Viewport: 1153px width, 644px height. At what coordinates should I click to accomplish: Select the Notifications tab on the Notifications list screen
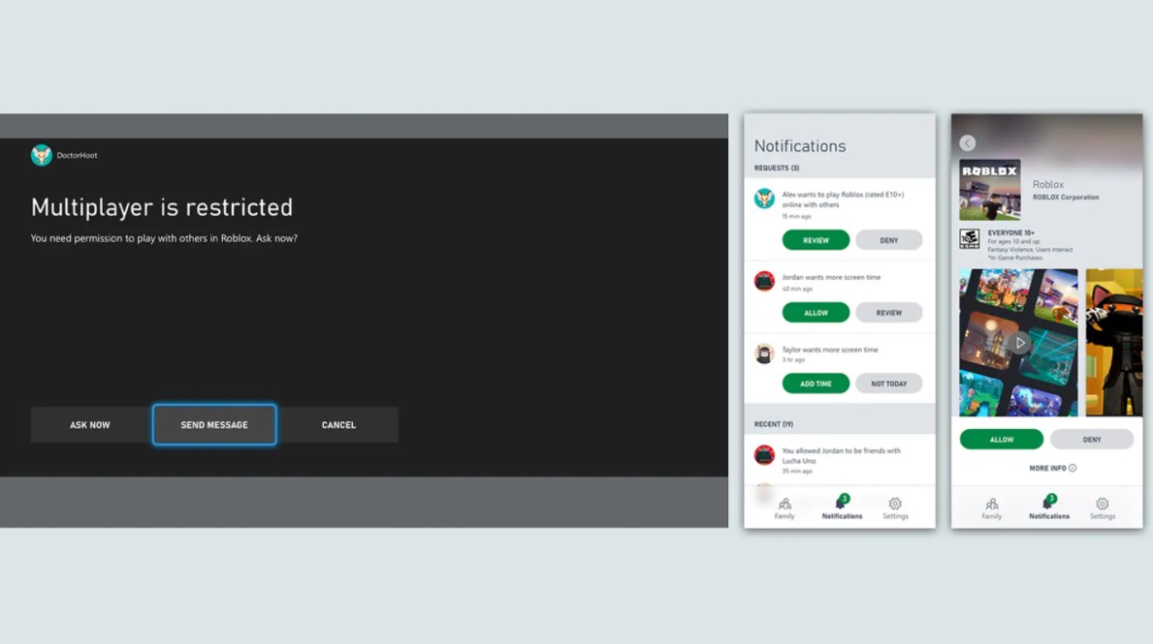click(x=842, y=507)
